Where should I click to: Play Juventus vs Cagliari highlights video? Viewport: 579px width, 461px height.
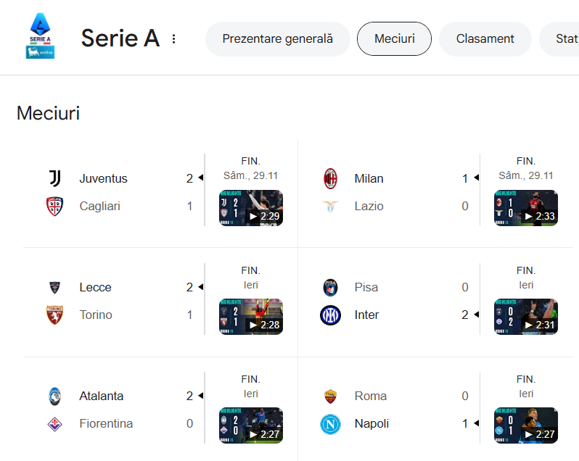[x=251, y=208]
